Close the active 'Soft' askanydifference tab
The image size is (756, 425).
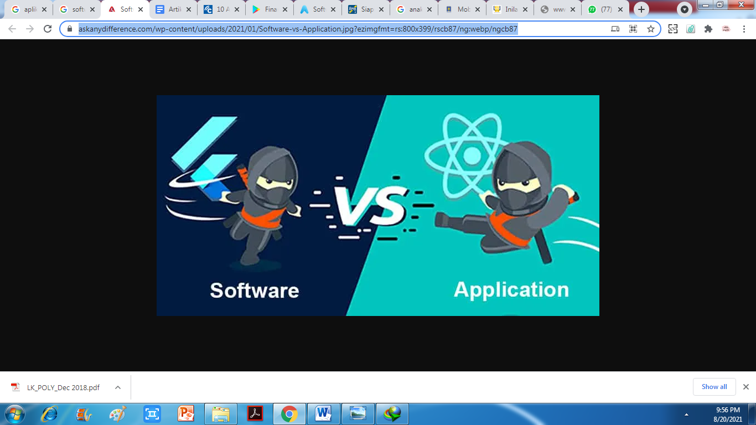coord(141,9)
